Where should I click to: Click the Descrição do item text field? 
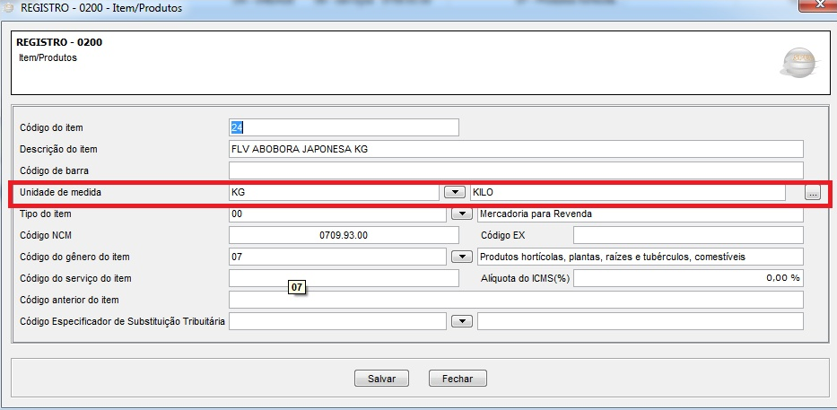click(x=516, y=149)
